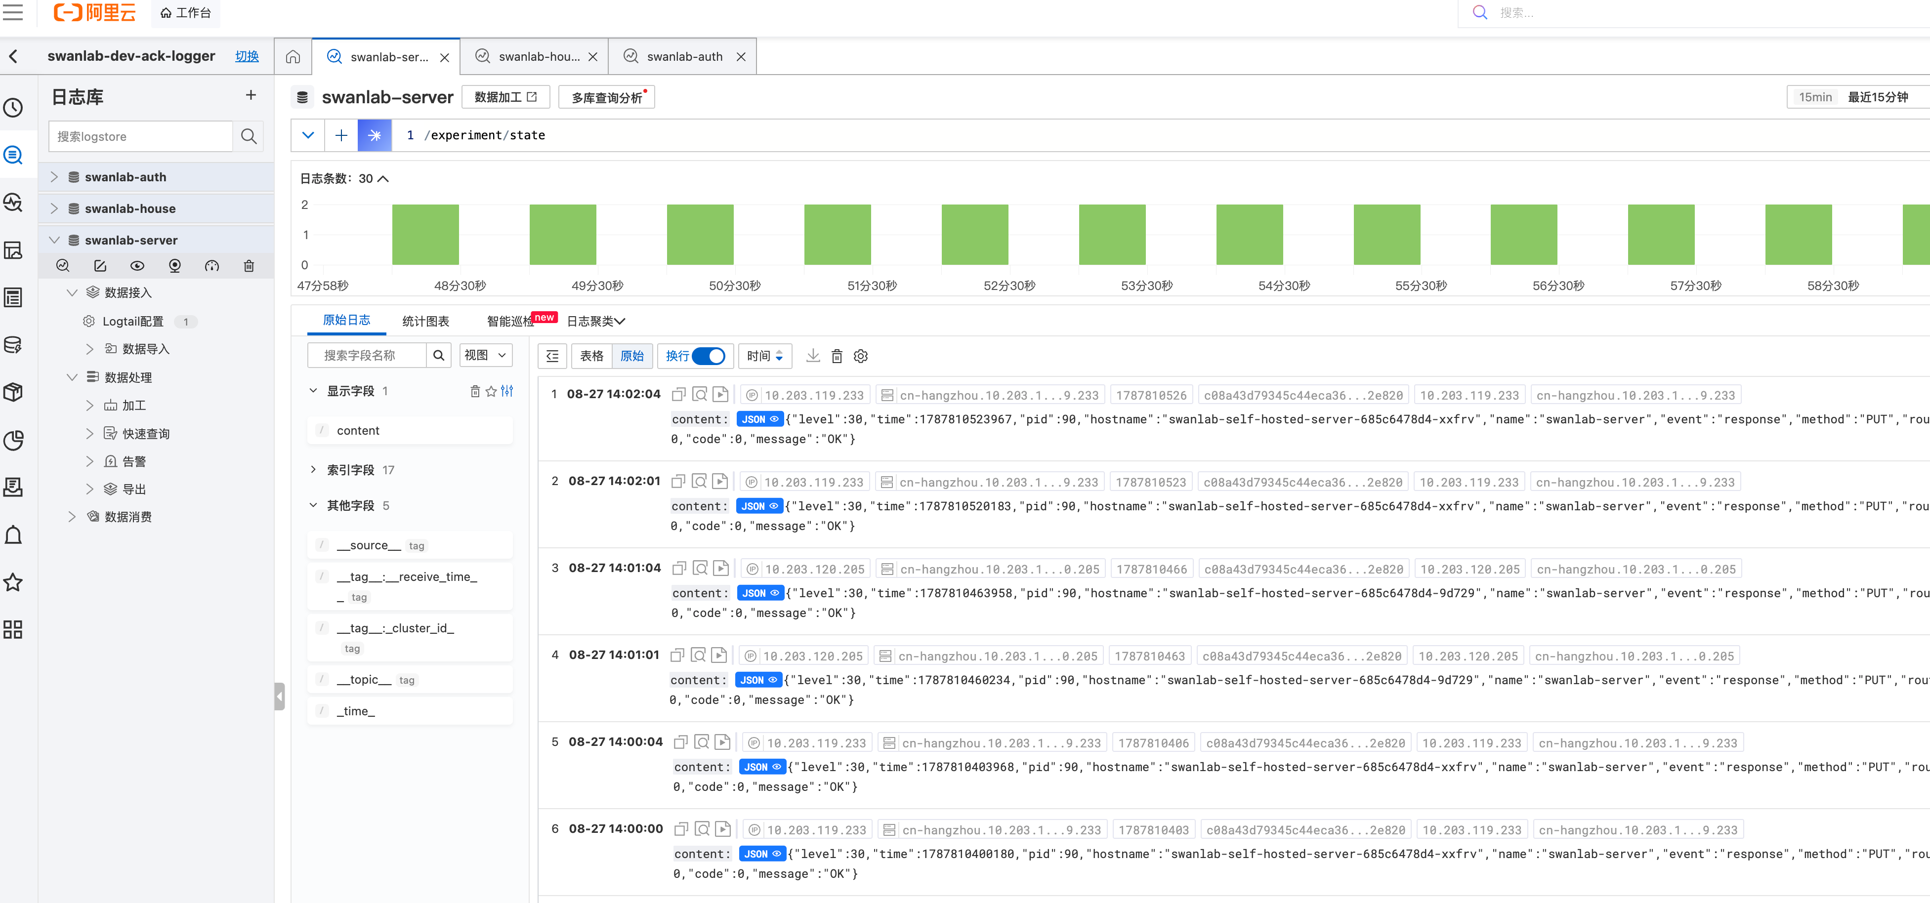Viewport: 1930px width, 903px height.
Task: Click the 15min time range button
Action: tap(1815, 97)
